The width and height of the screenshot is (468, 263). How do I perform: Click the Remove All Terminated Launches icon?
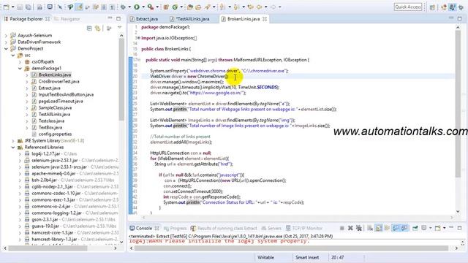pos(359,228)
